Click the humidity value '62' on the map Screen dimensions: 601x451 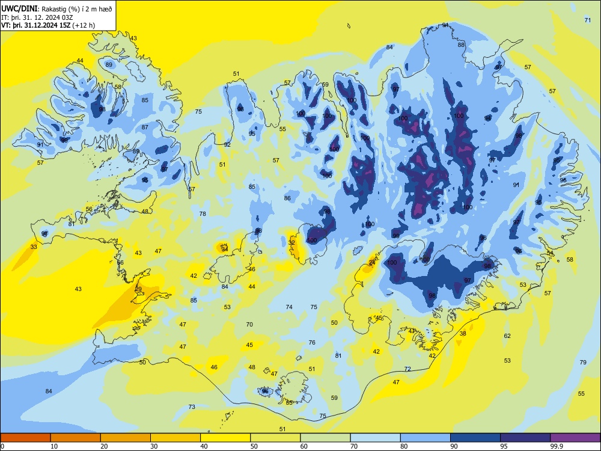point(507,336)
